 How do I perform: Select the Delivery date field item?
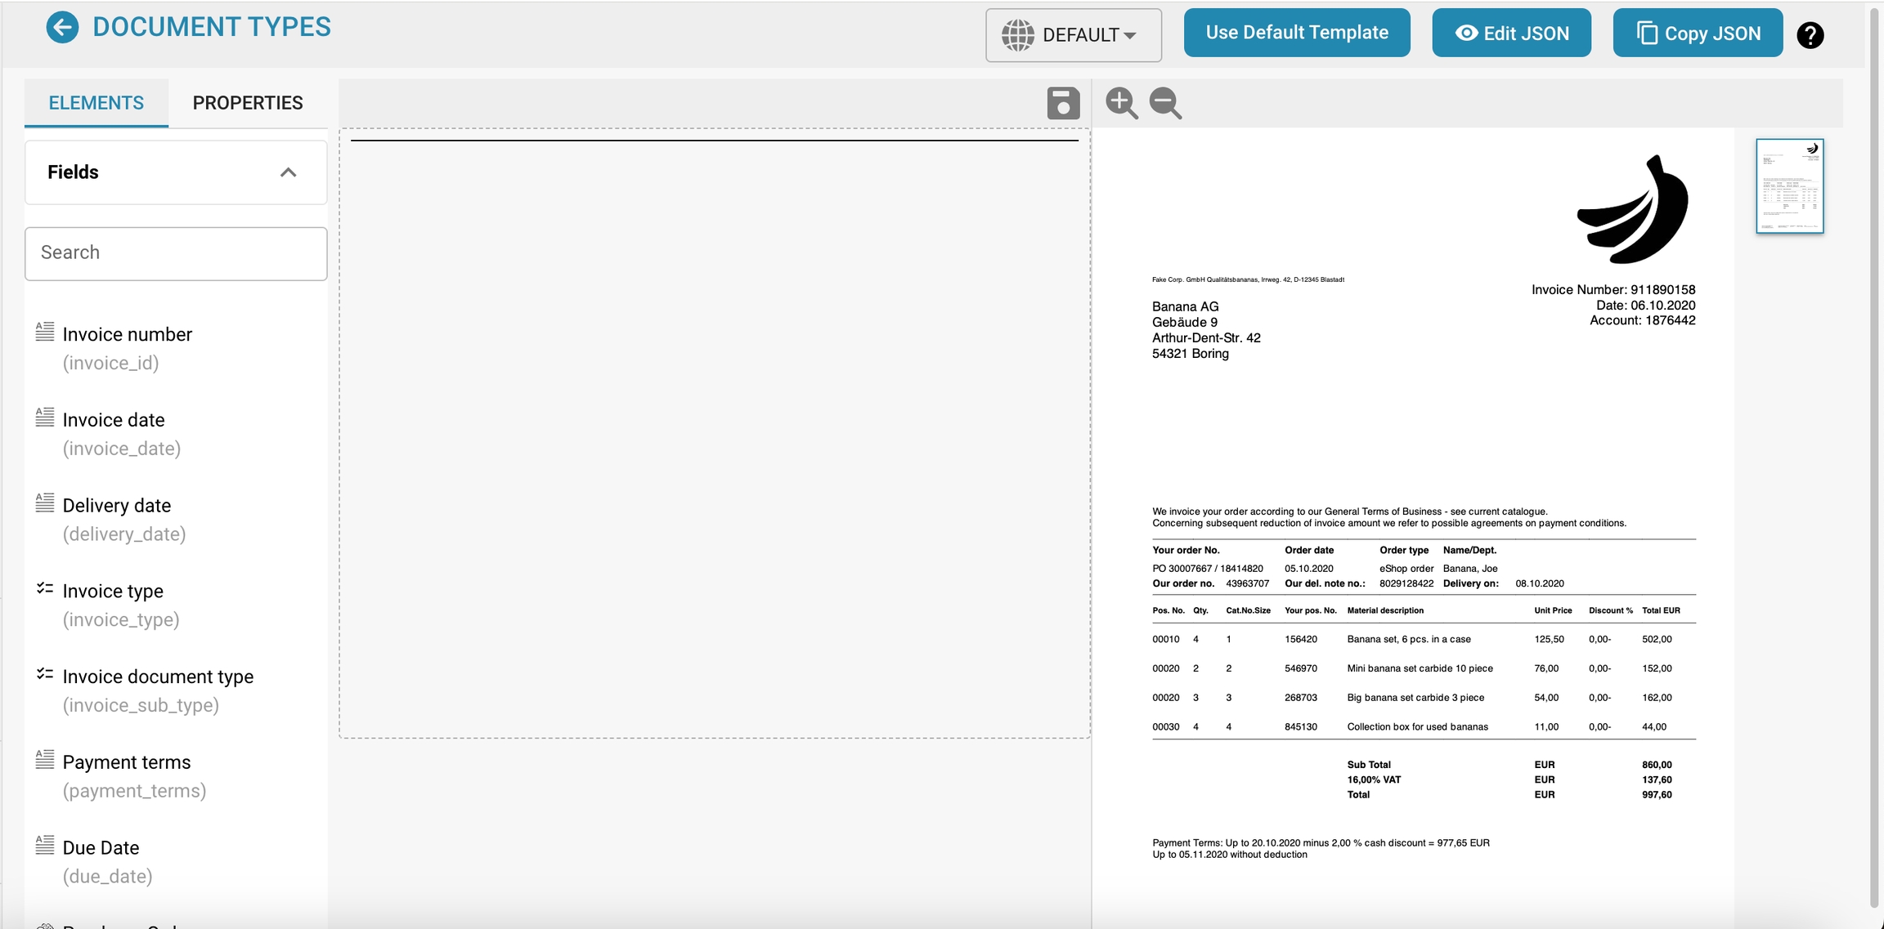pos(117,506)
